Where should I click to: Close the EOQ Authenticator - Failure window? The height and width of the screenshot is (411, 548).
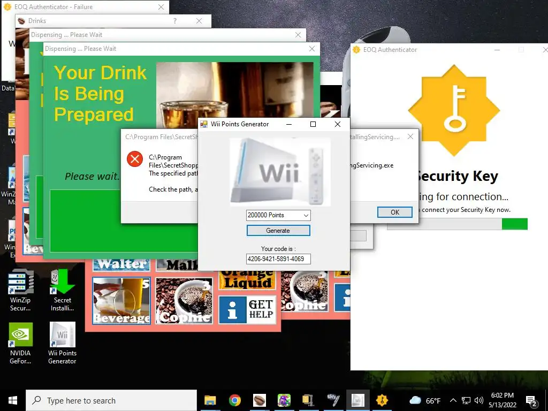coord(161,7)
